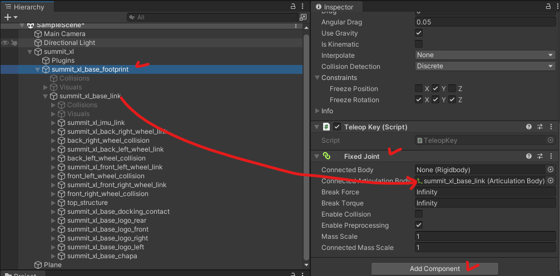Image resolution: width=560 pixels, height=276 pixels.
Task: Toggle the Use Gravity checkbox
Action: tap(419, 33)
